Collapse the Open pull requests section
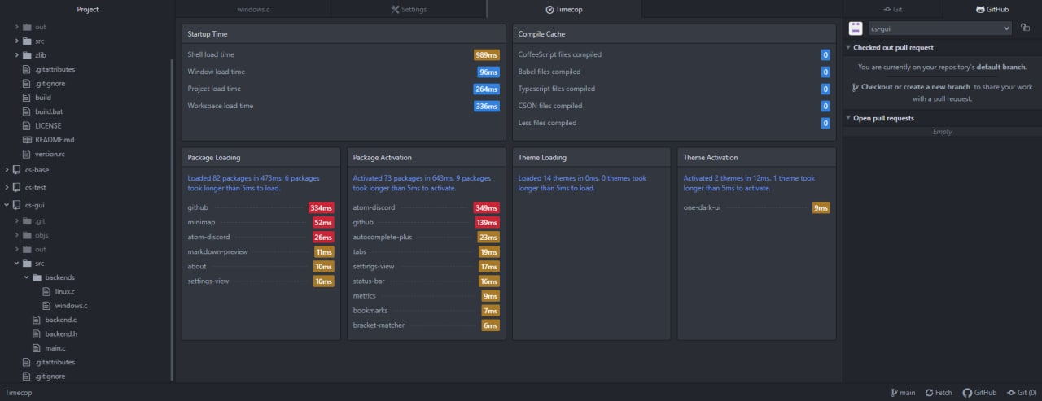1042x401 pixels. (848, 119)
